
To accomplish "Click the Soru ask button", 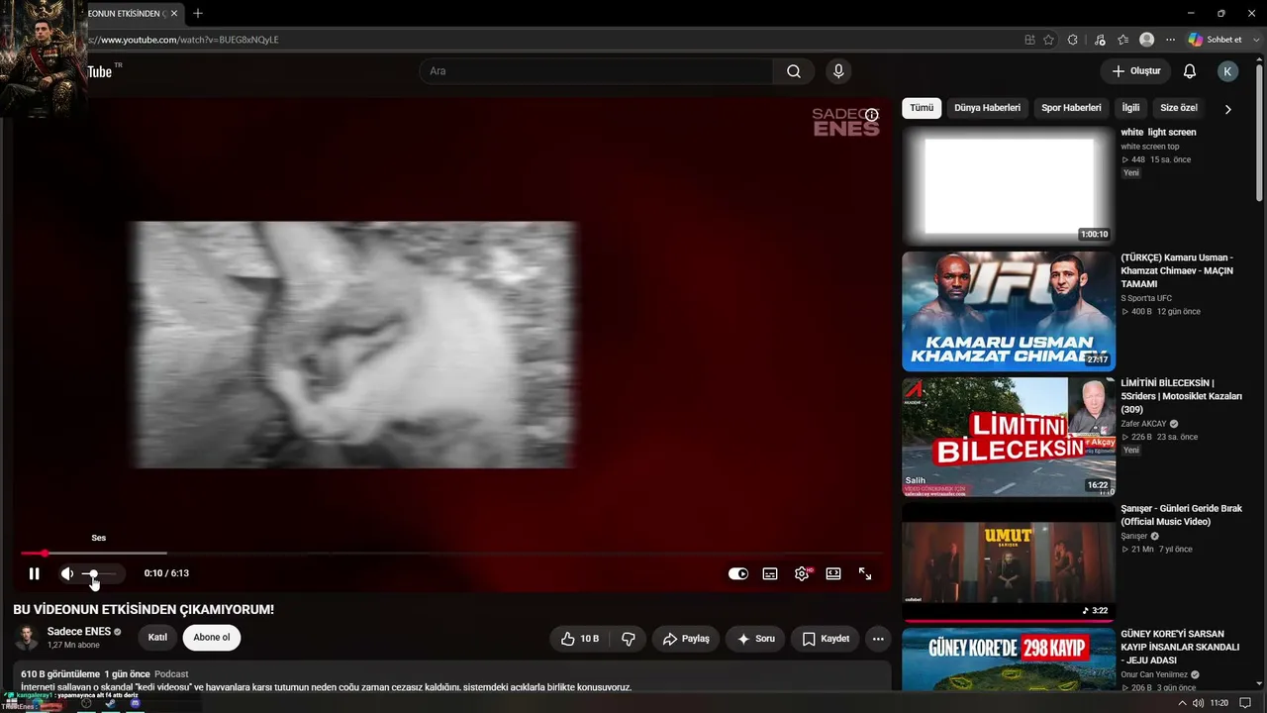I will tap(755, 639).
